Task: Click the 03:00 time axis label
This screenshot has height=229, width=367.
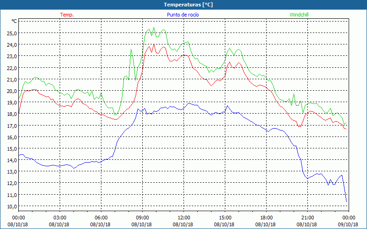Action: (60, 218)
